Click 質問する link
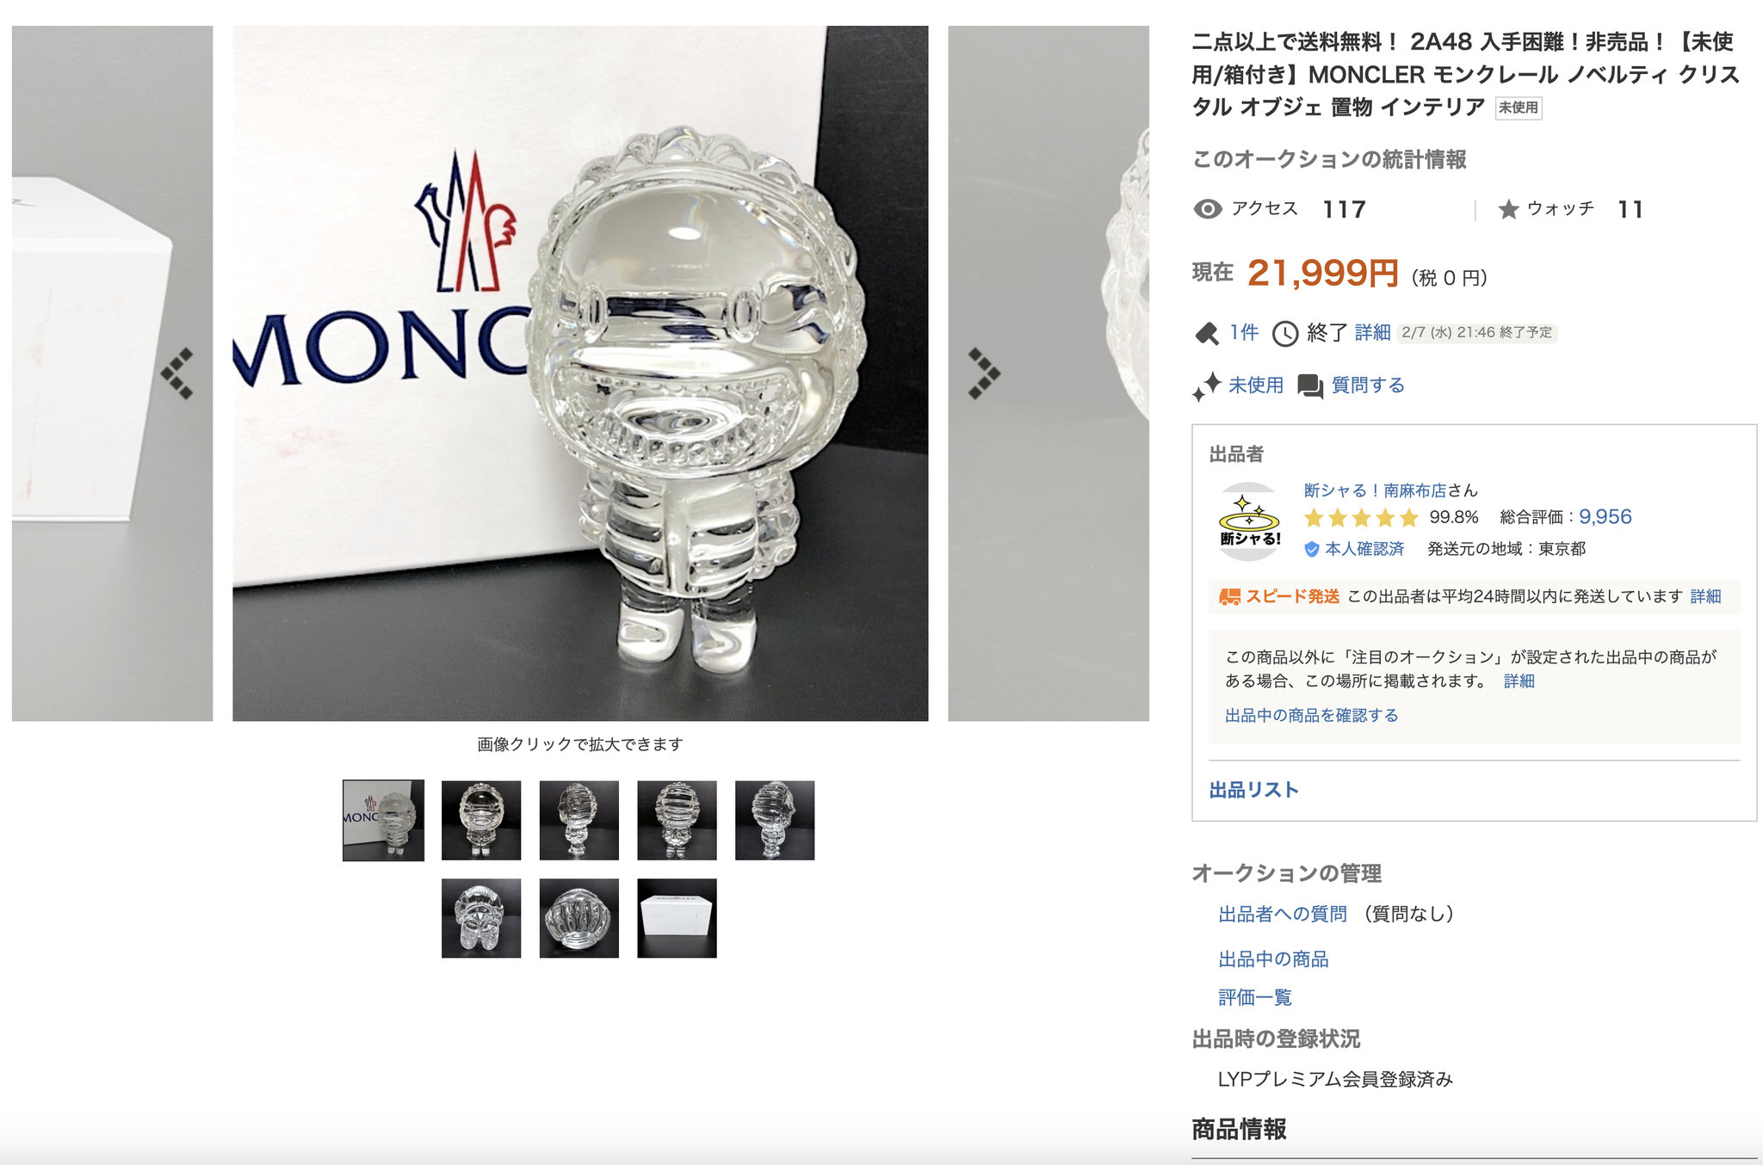Image resolution: width=1763 pixels, height=1165 pixels. (1368, 385)
